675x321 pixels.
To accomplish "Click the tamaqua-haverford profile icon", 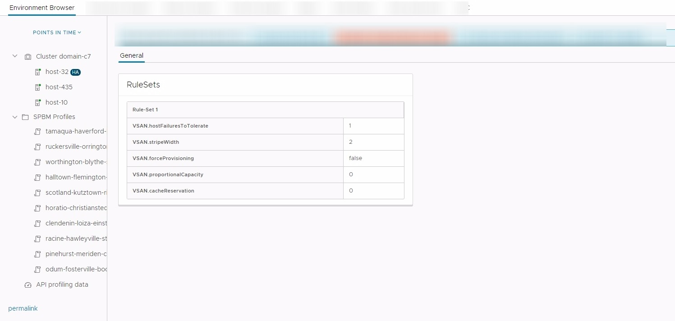I will (38, 132).
